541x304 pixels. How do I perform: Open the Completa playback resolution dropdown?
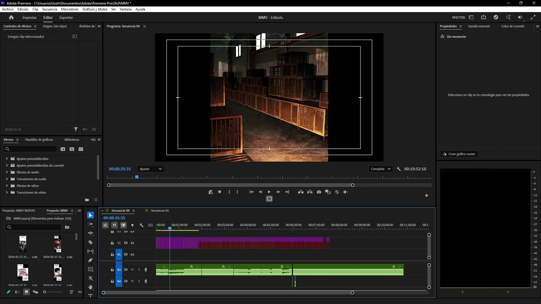(380, 169)
